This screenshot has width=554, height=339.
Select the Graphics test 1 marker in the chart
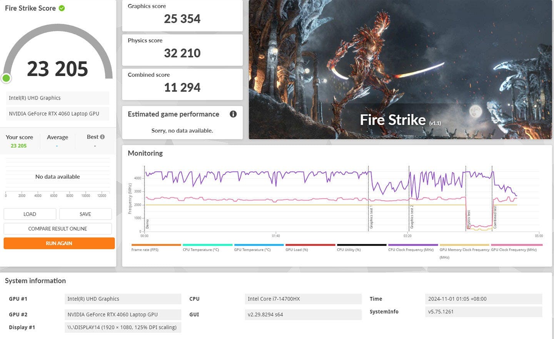371,217
